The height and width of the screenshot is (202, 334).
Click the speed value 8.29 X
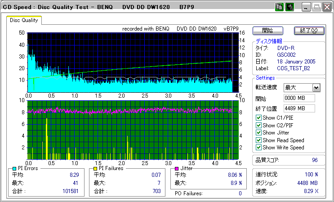(x=312, y=191)
